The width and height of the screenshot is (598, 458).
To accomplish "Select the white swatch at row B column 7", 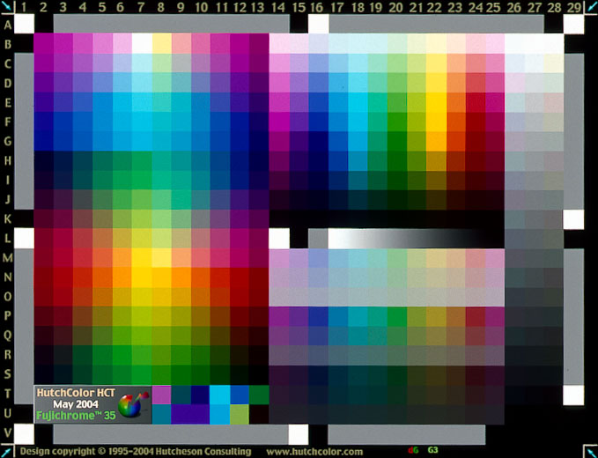I will [x=142, y=43].
